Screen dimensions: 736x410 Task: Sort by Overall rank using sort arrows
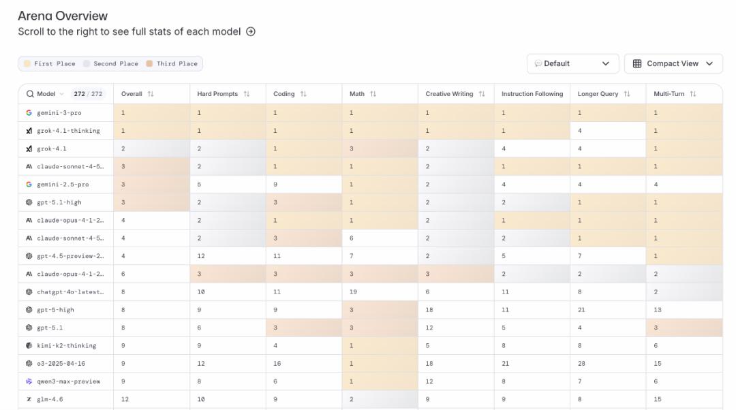click(151, 94)
